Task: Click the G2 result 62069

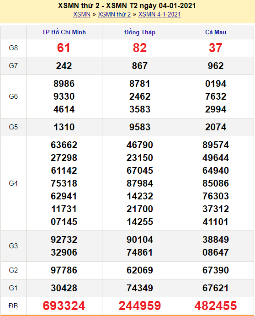Action: [140, 270]
